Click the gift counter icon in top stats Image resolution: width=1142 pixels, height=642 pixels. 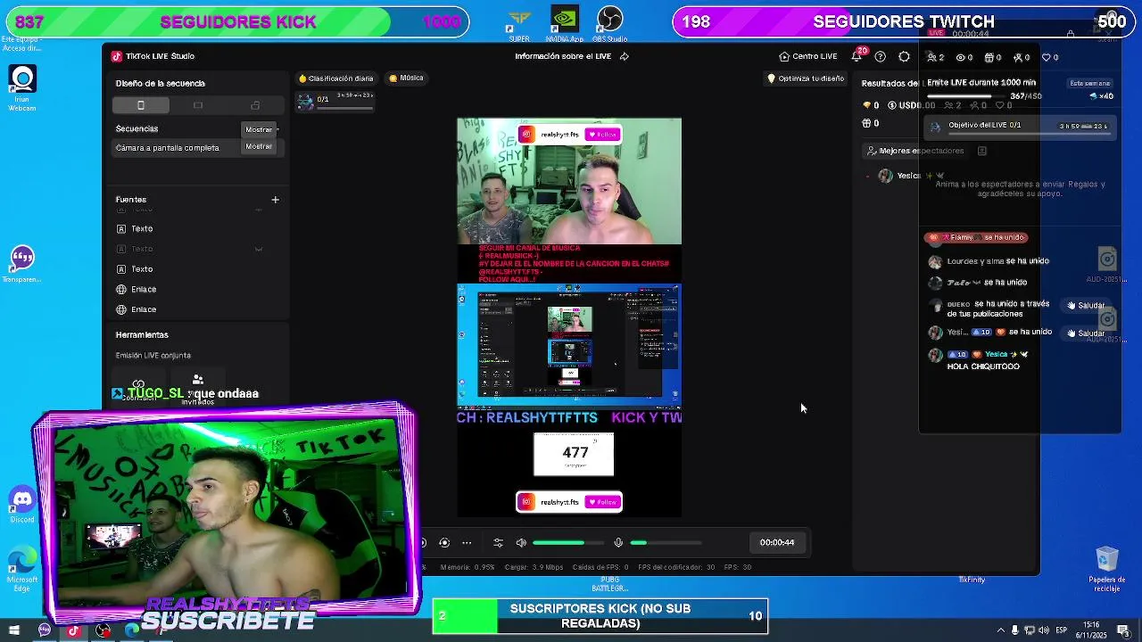click(x=993, y=57)
